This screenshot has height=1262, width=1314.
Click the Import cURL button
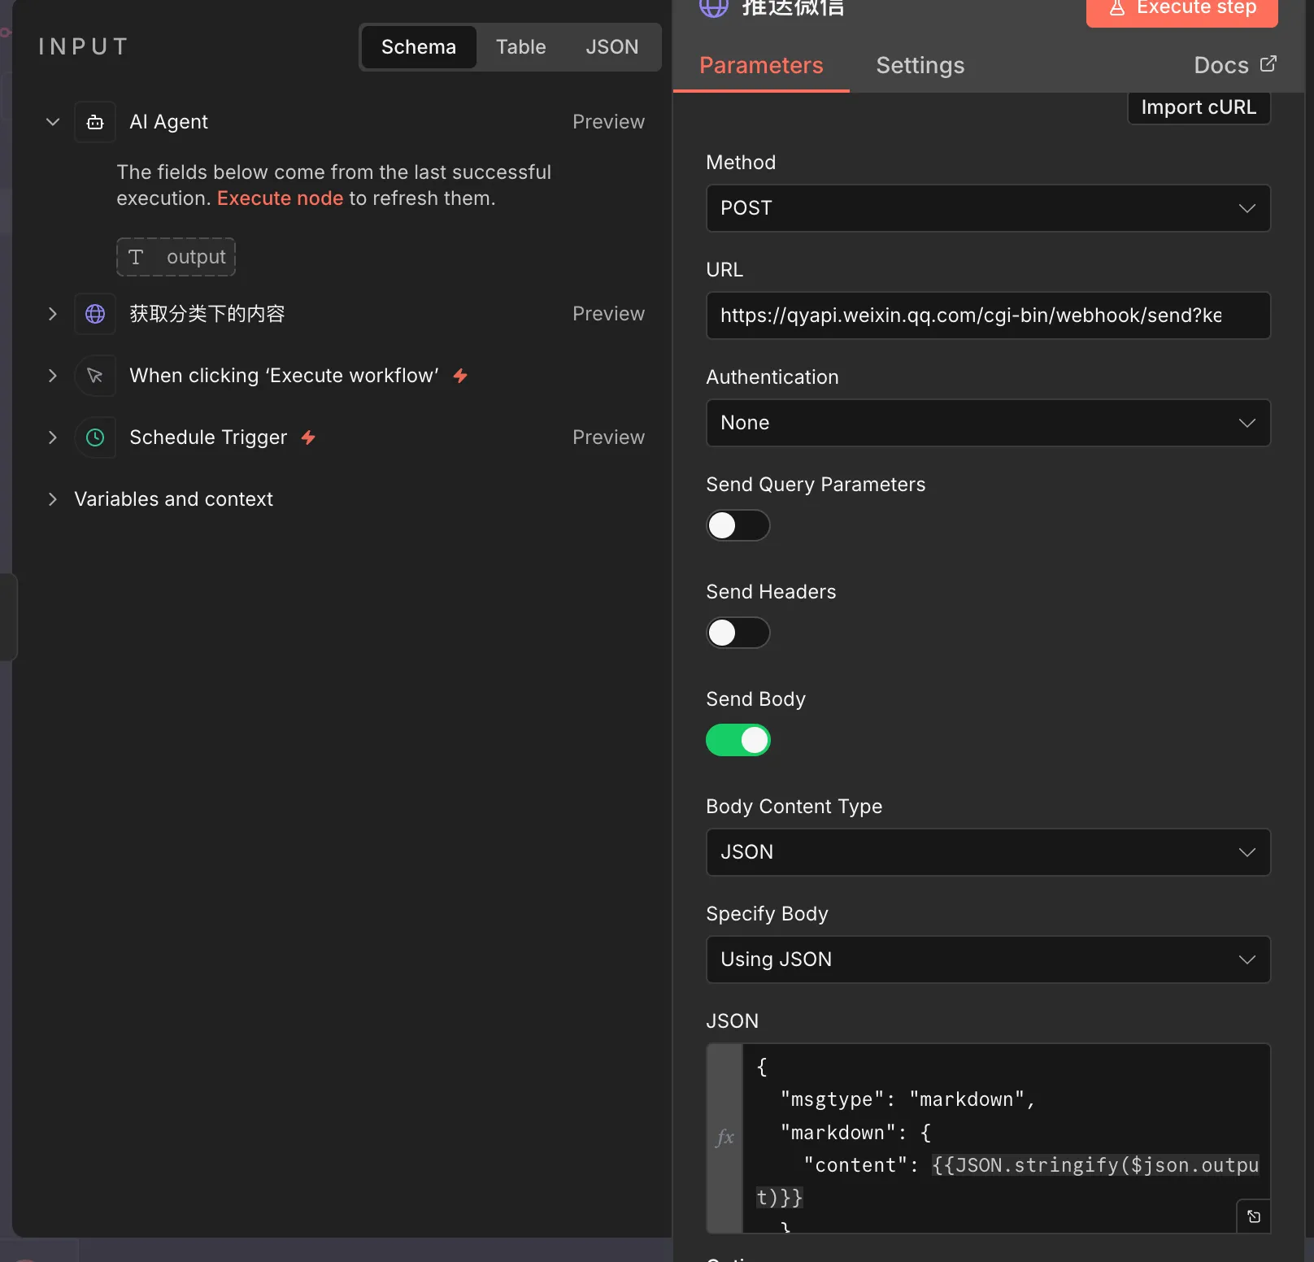(1198, 107)
